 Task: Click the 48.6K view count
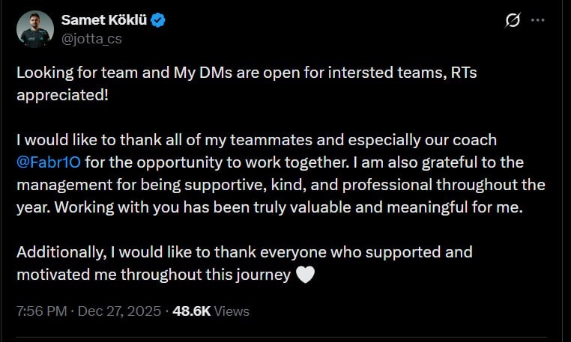tap(192, 311)
